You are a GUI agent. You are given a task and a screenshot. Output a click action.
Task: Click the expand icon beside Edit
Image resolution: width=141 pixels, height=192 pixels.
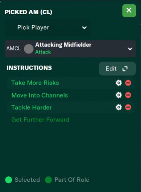[125, 69]
